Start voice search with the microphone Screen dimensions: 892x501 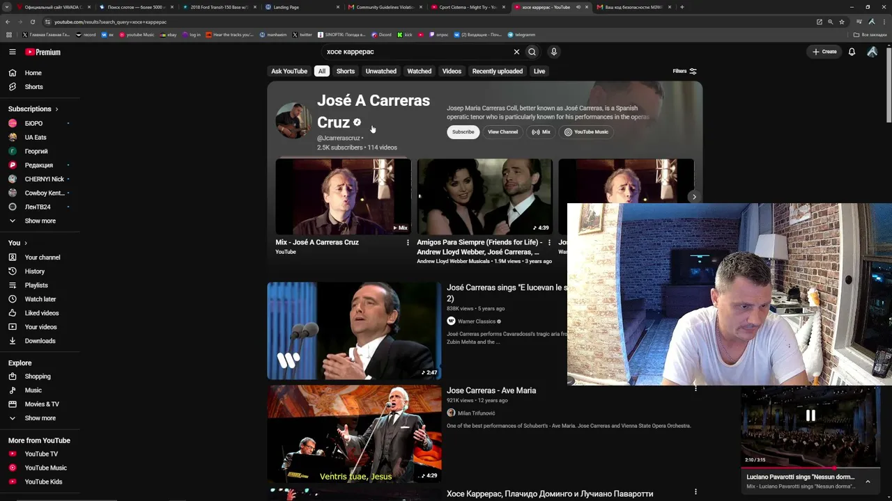pos(554,51)
